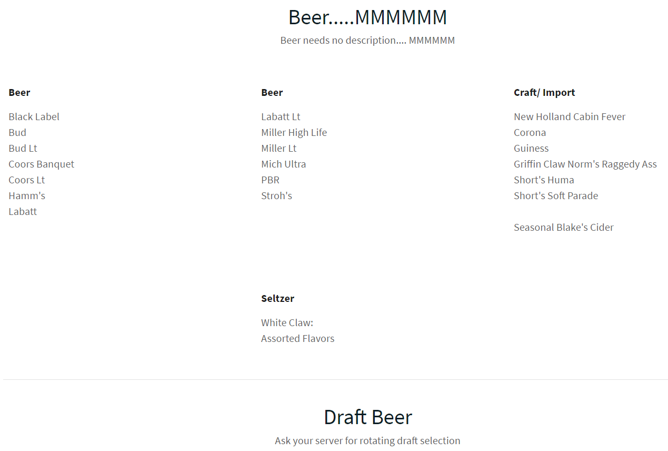Image resolution: width=668 pixels, height=451 pixels.
Task: Click New Holland Cabin Fever
Action: coord(570,117)
